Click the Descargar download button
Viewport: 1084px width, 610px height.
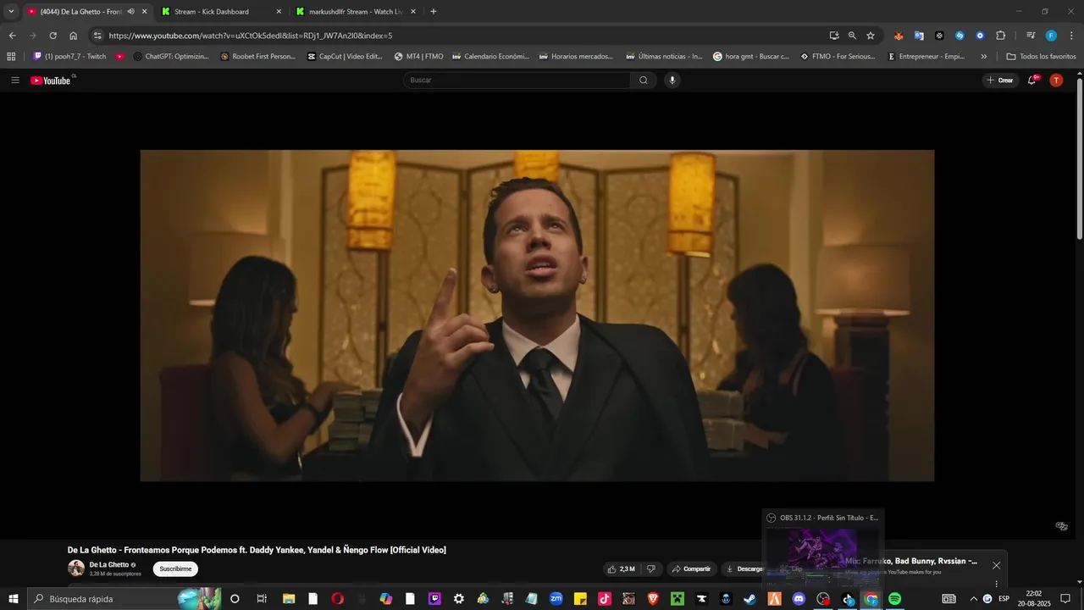[x=744, y=569]
